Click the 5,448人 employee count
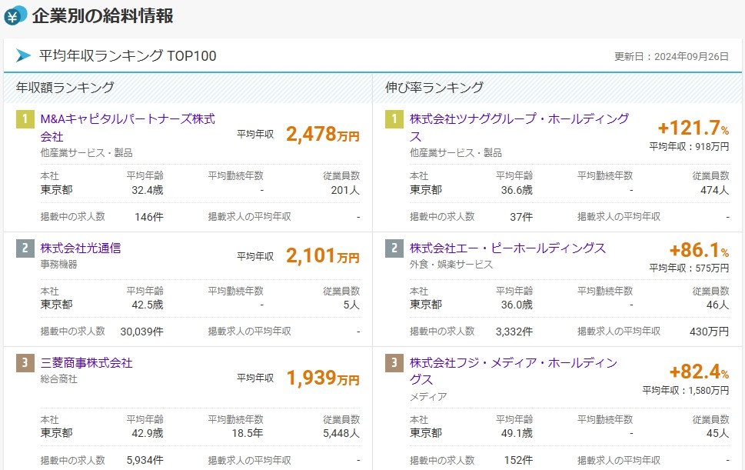Image resolution: width=745 pixels, height=470 pixels. coord(341,433)
